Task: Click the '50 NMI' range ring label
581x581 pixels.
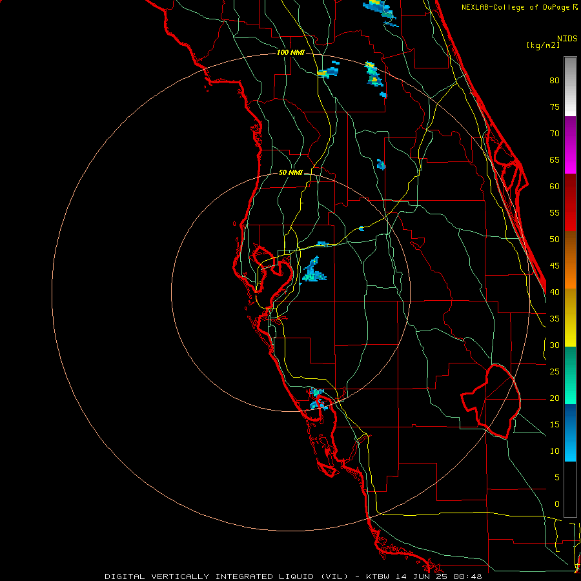Action: 290,172
